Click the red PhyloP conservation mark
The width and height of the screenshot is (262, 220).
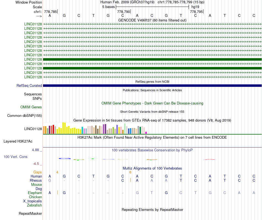click(210, 159)
